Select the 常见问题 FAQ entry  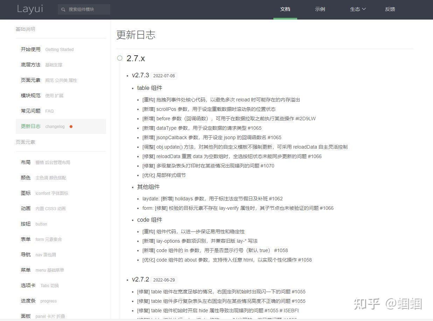click(30, 111)
